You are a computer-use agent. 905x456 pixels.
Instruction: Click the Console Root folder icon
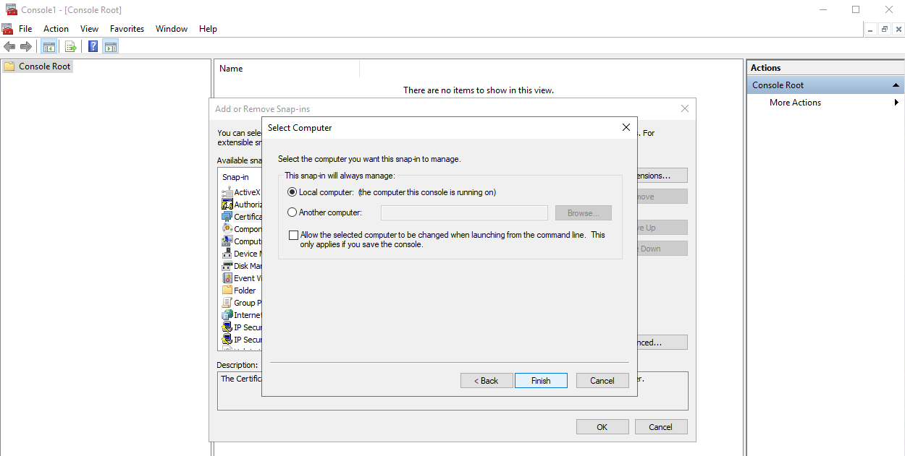9,66
